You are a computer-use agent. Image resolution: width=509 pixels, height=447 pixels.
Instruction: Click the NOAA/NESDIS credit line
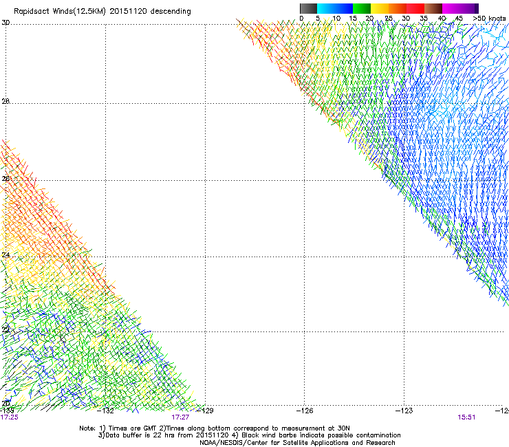[x=297, y=442]
